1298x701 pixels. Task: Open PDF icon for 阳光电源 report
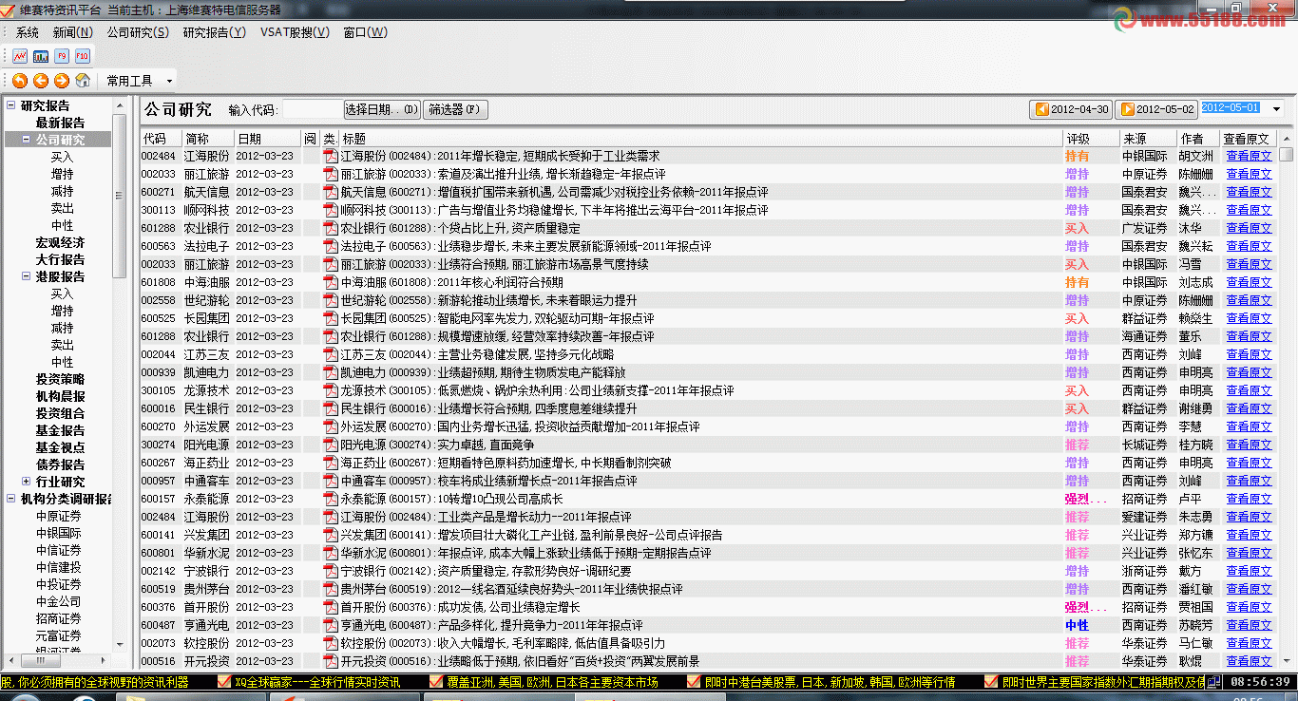coord(331,445)
